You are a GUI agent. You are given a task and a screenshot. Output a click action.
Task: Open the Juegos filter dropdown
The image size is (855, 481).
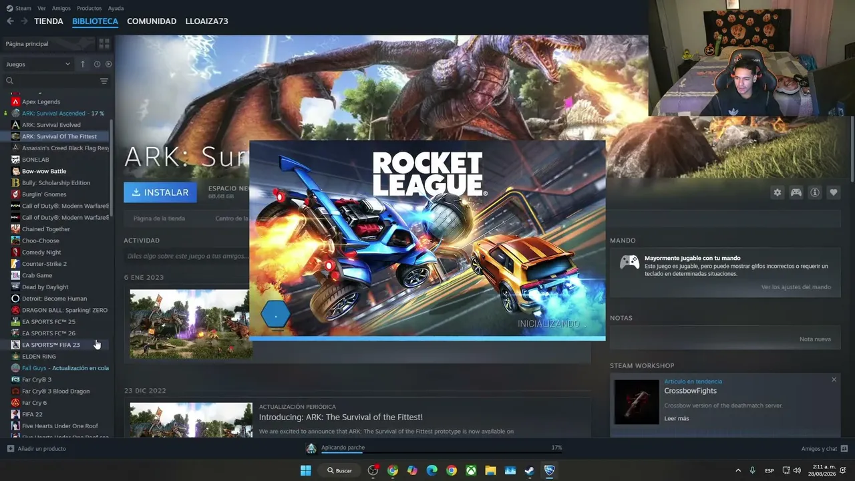point(39,64)
